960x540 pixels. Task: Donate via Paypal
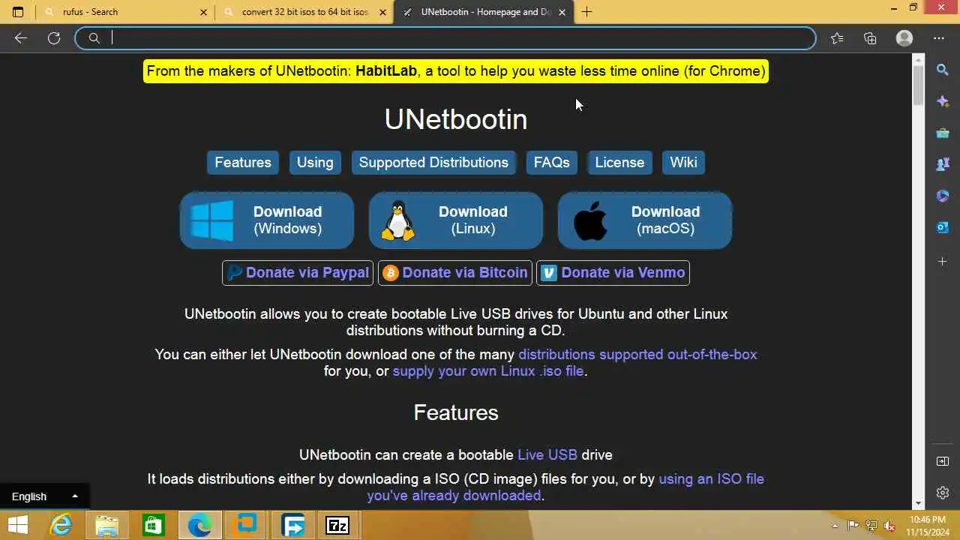(x=298, y=273)
